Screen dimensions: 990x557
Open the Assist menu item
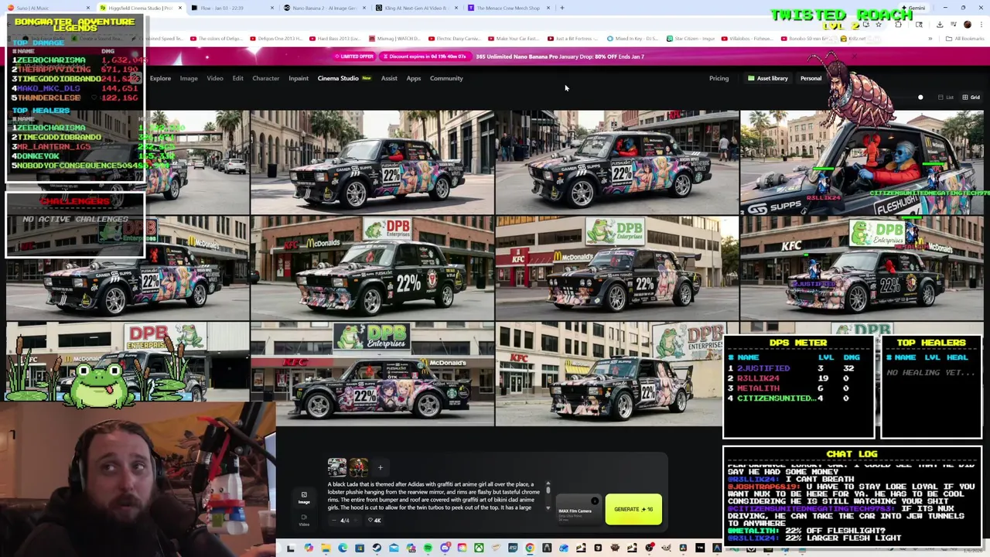point(389,78)
